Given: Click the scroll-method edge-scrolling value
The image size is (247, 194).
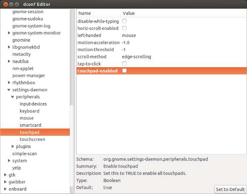Looking at the screenshot, I should [136, 57].
